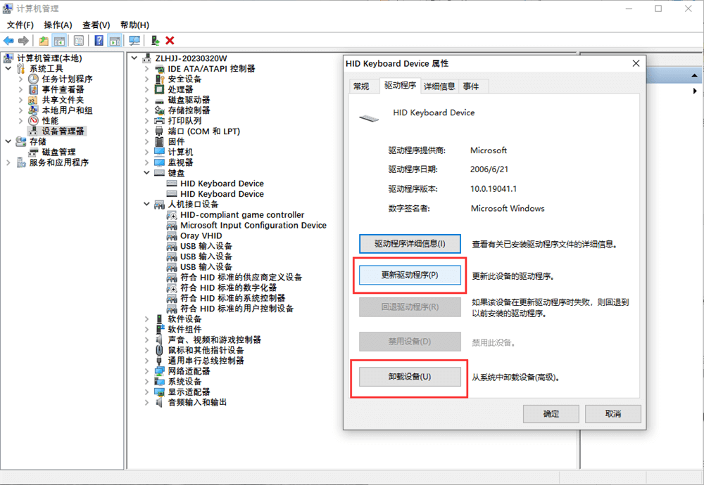Click the update driver toolbar icon

click(155, 41)
